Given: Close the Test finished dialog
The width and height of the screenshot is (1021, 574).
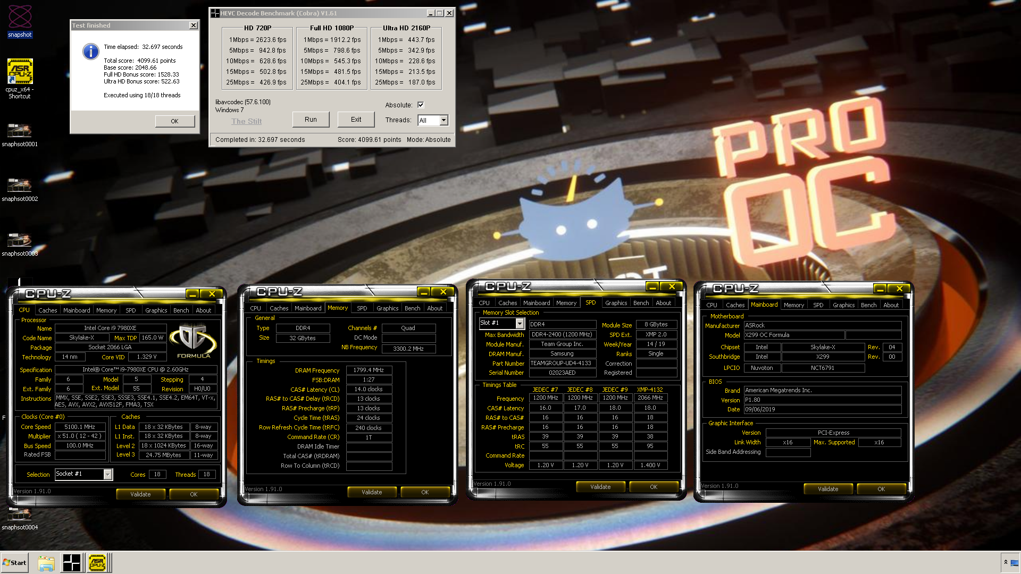Looking at the screenshot, I should pos(194,26).
